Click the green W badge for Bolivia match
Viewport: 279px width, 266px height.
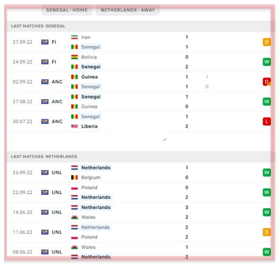click(x=267, y=62)
